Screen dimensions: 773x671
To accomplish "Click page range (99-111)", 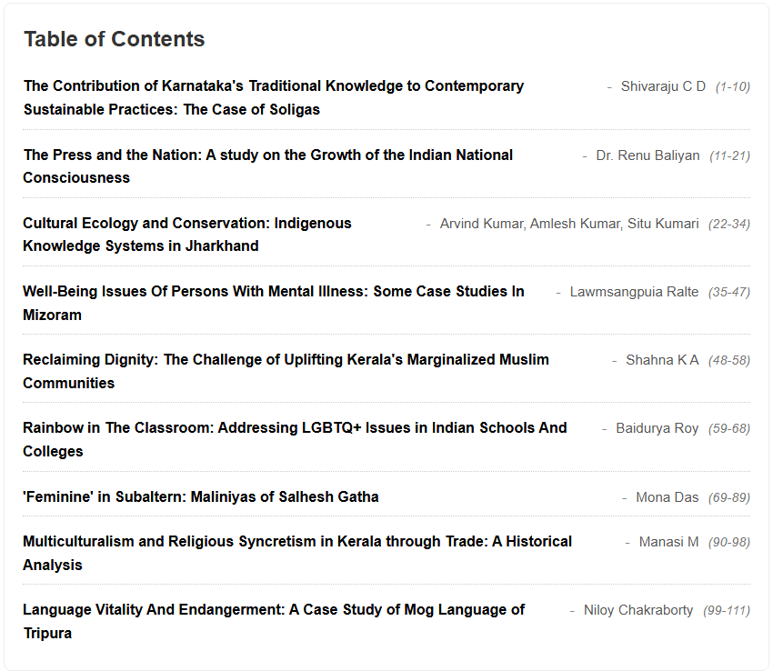I will click(x=727, y=610).
